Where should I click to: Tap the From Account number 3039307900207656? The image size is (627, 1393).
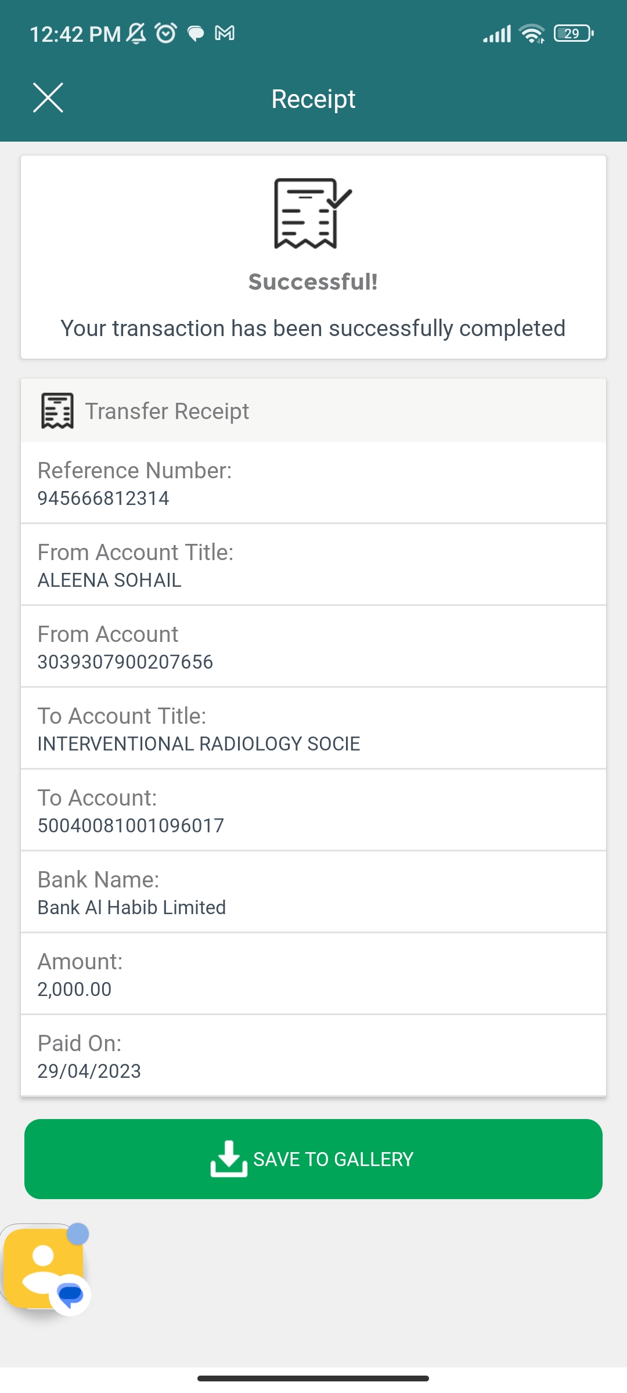125,662
